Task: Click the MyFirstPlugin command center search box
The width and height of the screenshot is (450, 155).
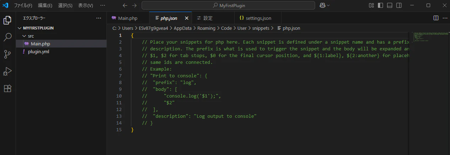Action: click(228, 5)
